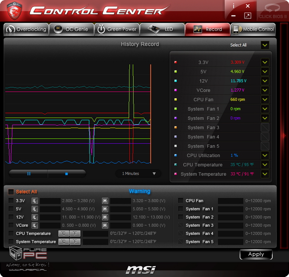The width and height of the screenshot is (289, 277).
Task: Click the System Fan 2 rpm input field
Action: pyautogui.click(x=230, y=217)
